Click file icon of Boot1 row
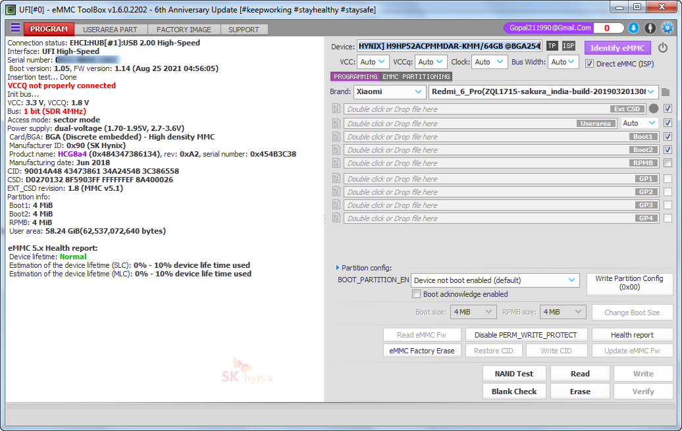 point(336,137)
